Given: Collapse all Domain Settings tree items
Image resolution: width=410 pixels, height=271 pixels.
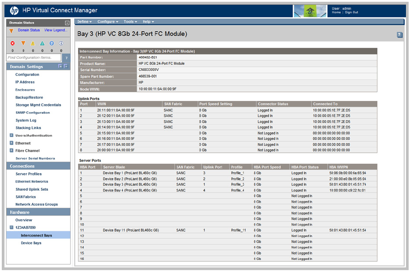Looking at the screenshot, I should [66, 67].
